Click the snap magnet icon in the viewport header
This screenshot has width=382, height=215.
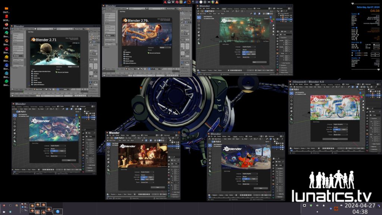(334, 87)
